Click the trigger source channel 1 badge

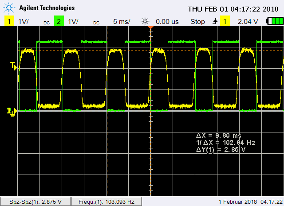pyautogui.click(x=225, y=21)
